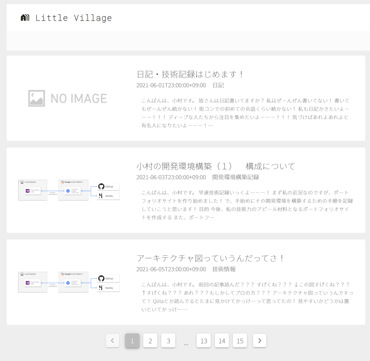Go to page 2 in pagination
The height and width of the screenshot is (361, 370).
click(x=150, y=340)
